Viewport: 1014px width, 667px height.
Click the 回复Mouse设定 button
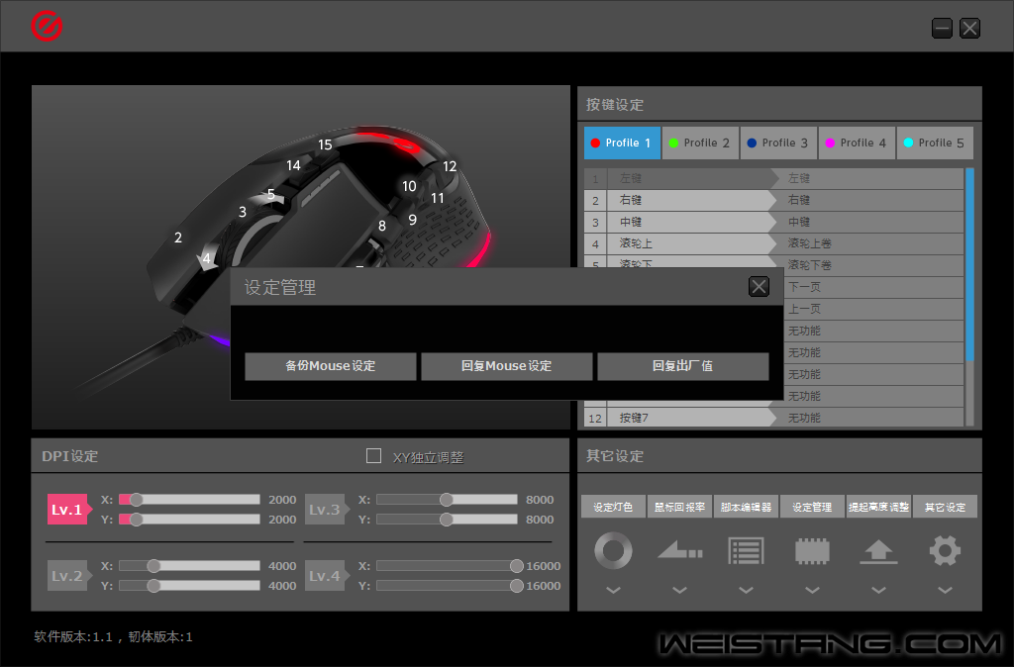tap(506, 366)
